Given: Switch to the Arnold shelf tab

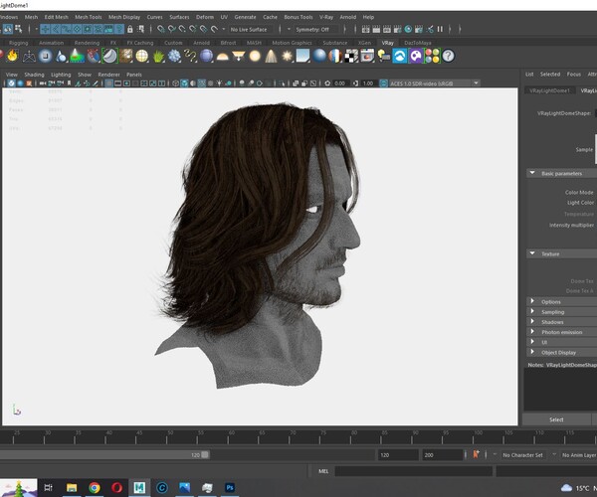Looking at the screenshot, I should click(201, 43).
